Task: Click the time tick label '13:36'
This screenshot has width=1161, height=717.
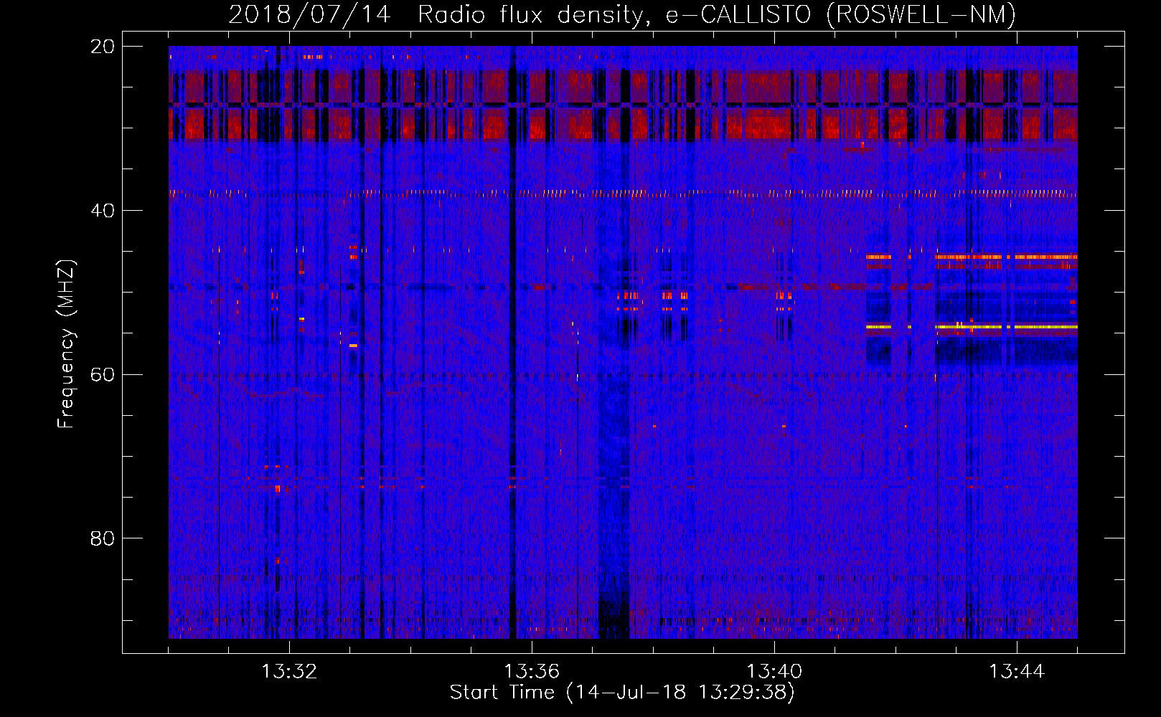Action: tap(532, 672)
